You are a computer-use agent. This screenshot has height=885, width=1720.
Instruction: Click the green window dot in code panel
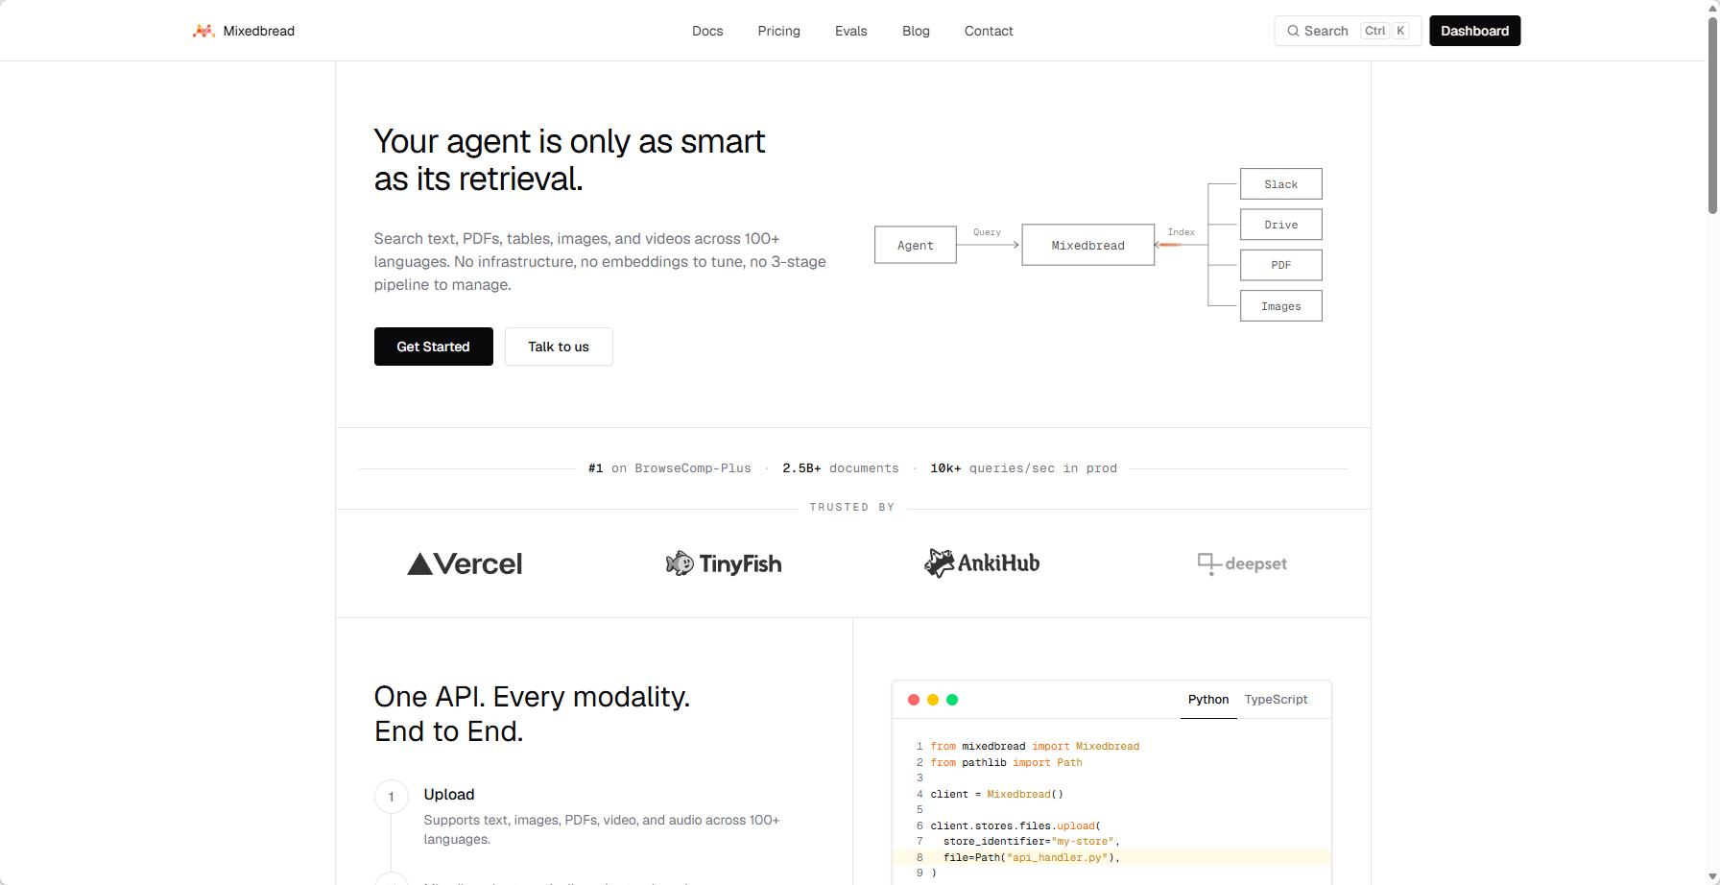952,700
